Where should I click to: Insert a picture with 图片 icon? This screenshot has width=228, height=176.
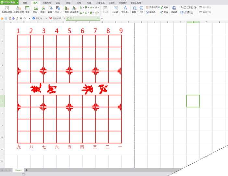36,8
